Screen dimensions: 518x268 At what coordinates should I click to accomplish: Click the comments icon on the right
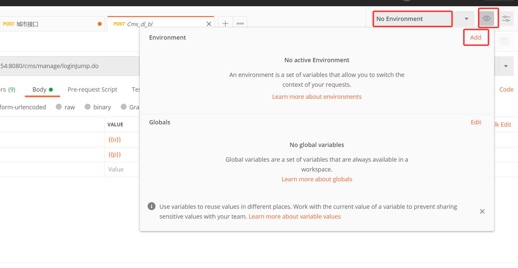[504, 41]
